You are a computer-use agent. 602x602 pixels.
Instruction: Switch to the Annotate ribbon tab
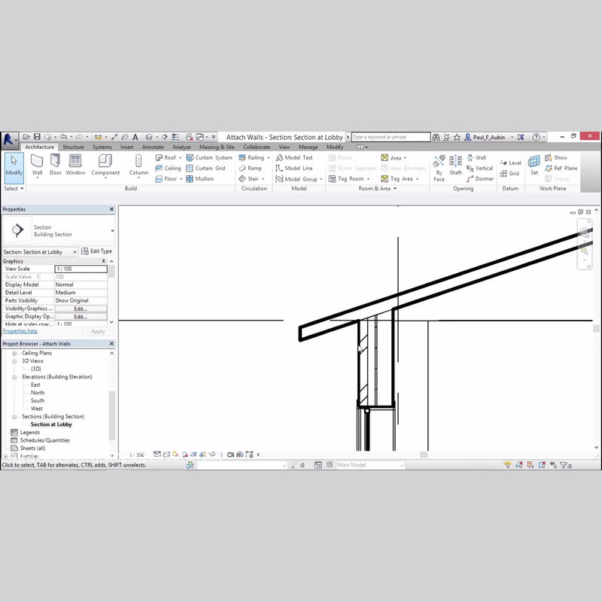coord(153,147)
